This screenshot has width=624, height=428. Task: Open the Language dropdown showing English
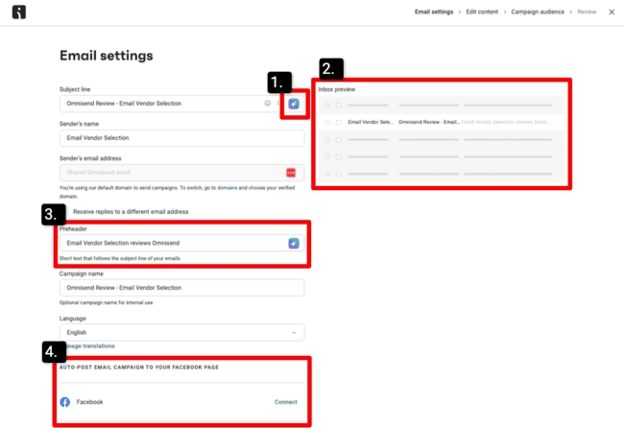tap(181, 333)
